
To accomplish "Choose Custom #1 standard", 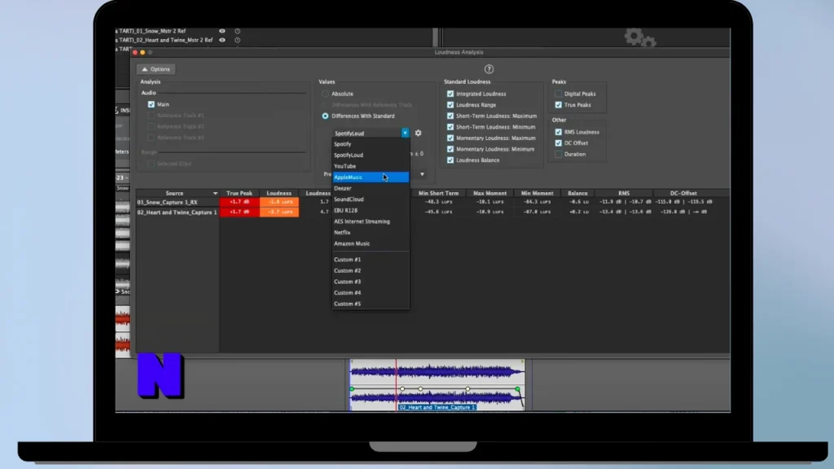I will tap(371, 260).
